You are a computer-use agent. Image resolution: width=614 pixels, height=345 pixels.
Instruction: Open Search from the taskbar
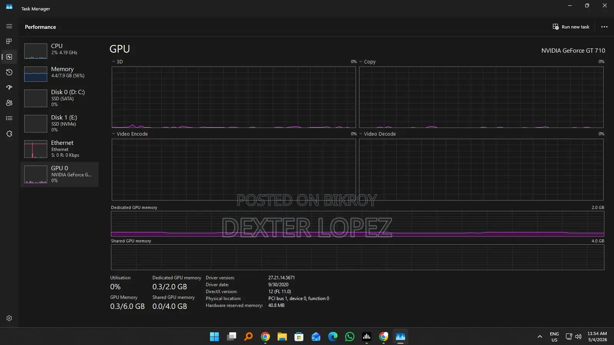[x=248, y=337]
